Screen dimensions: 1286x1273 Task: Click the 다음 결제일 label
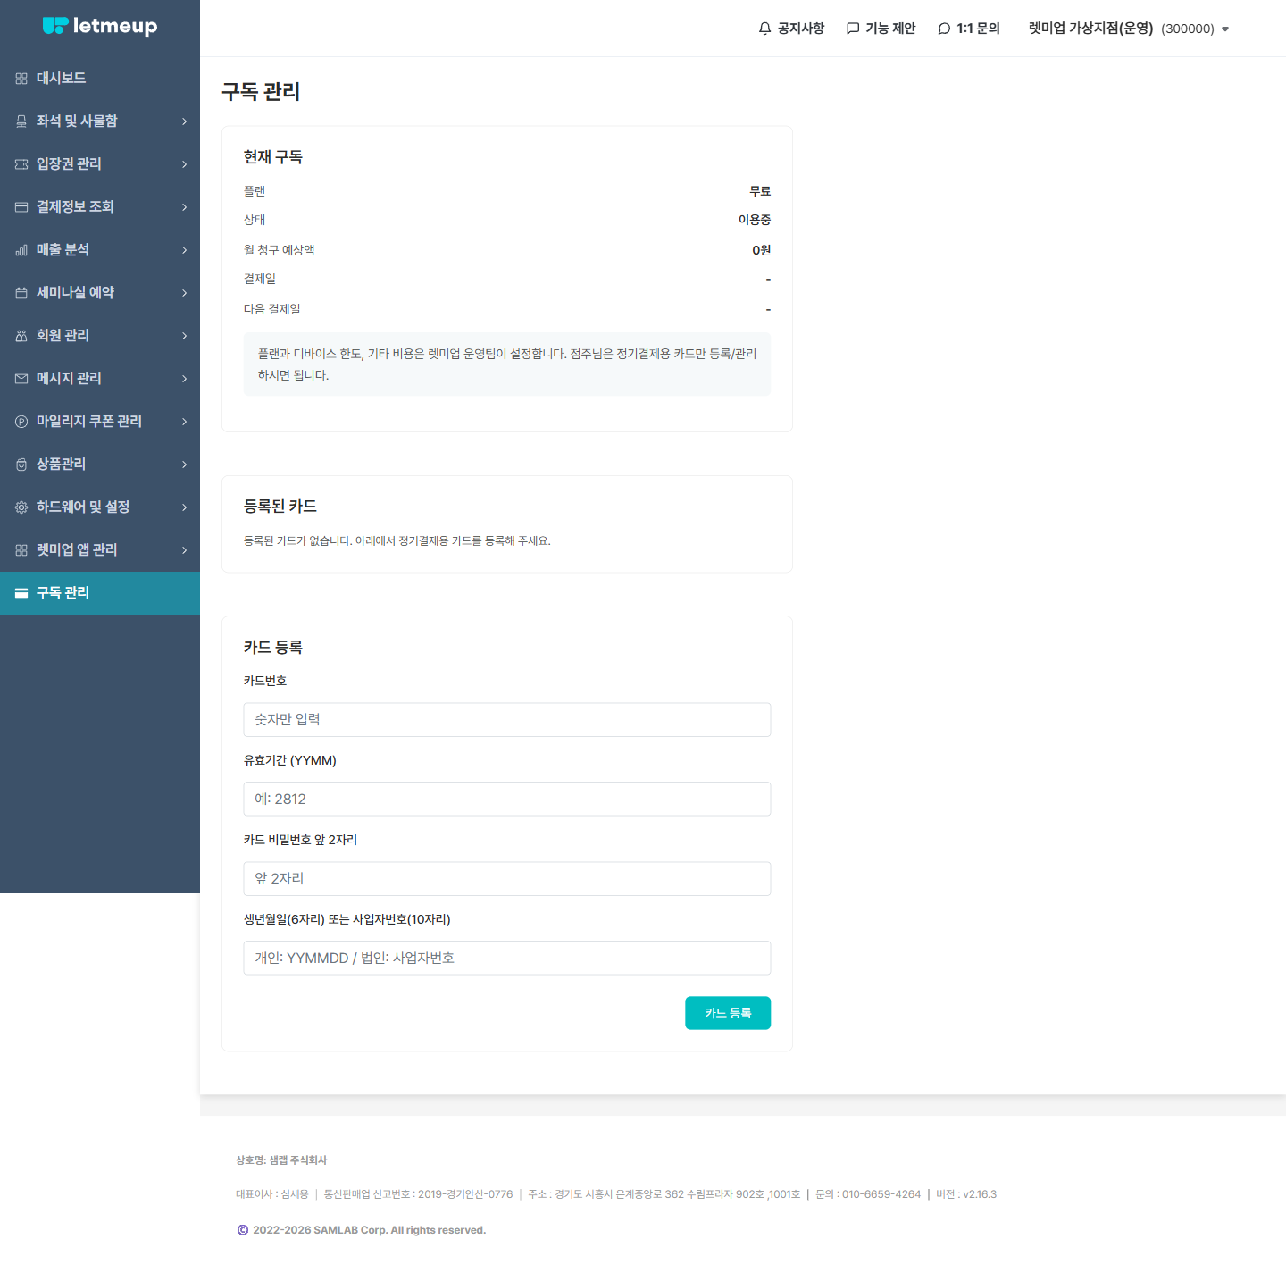tap(272, 309)
